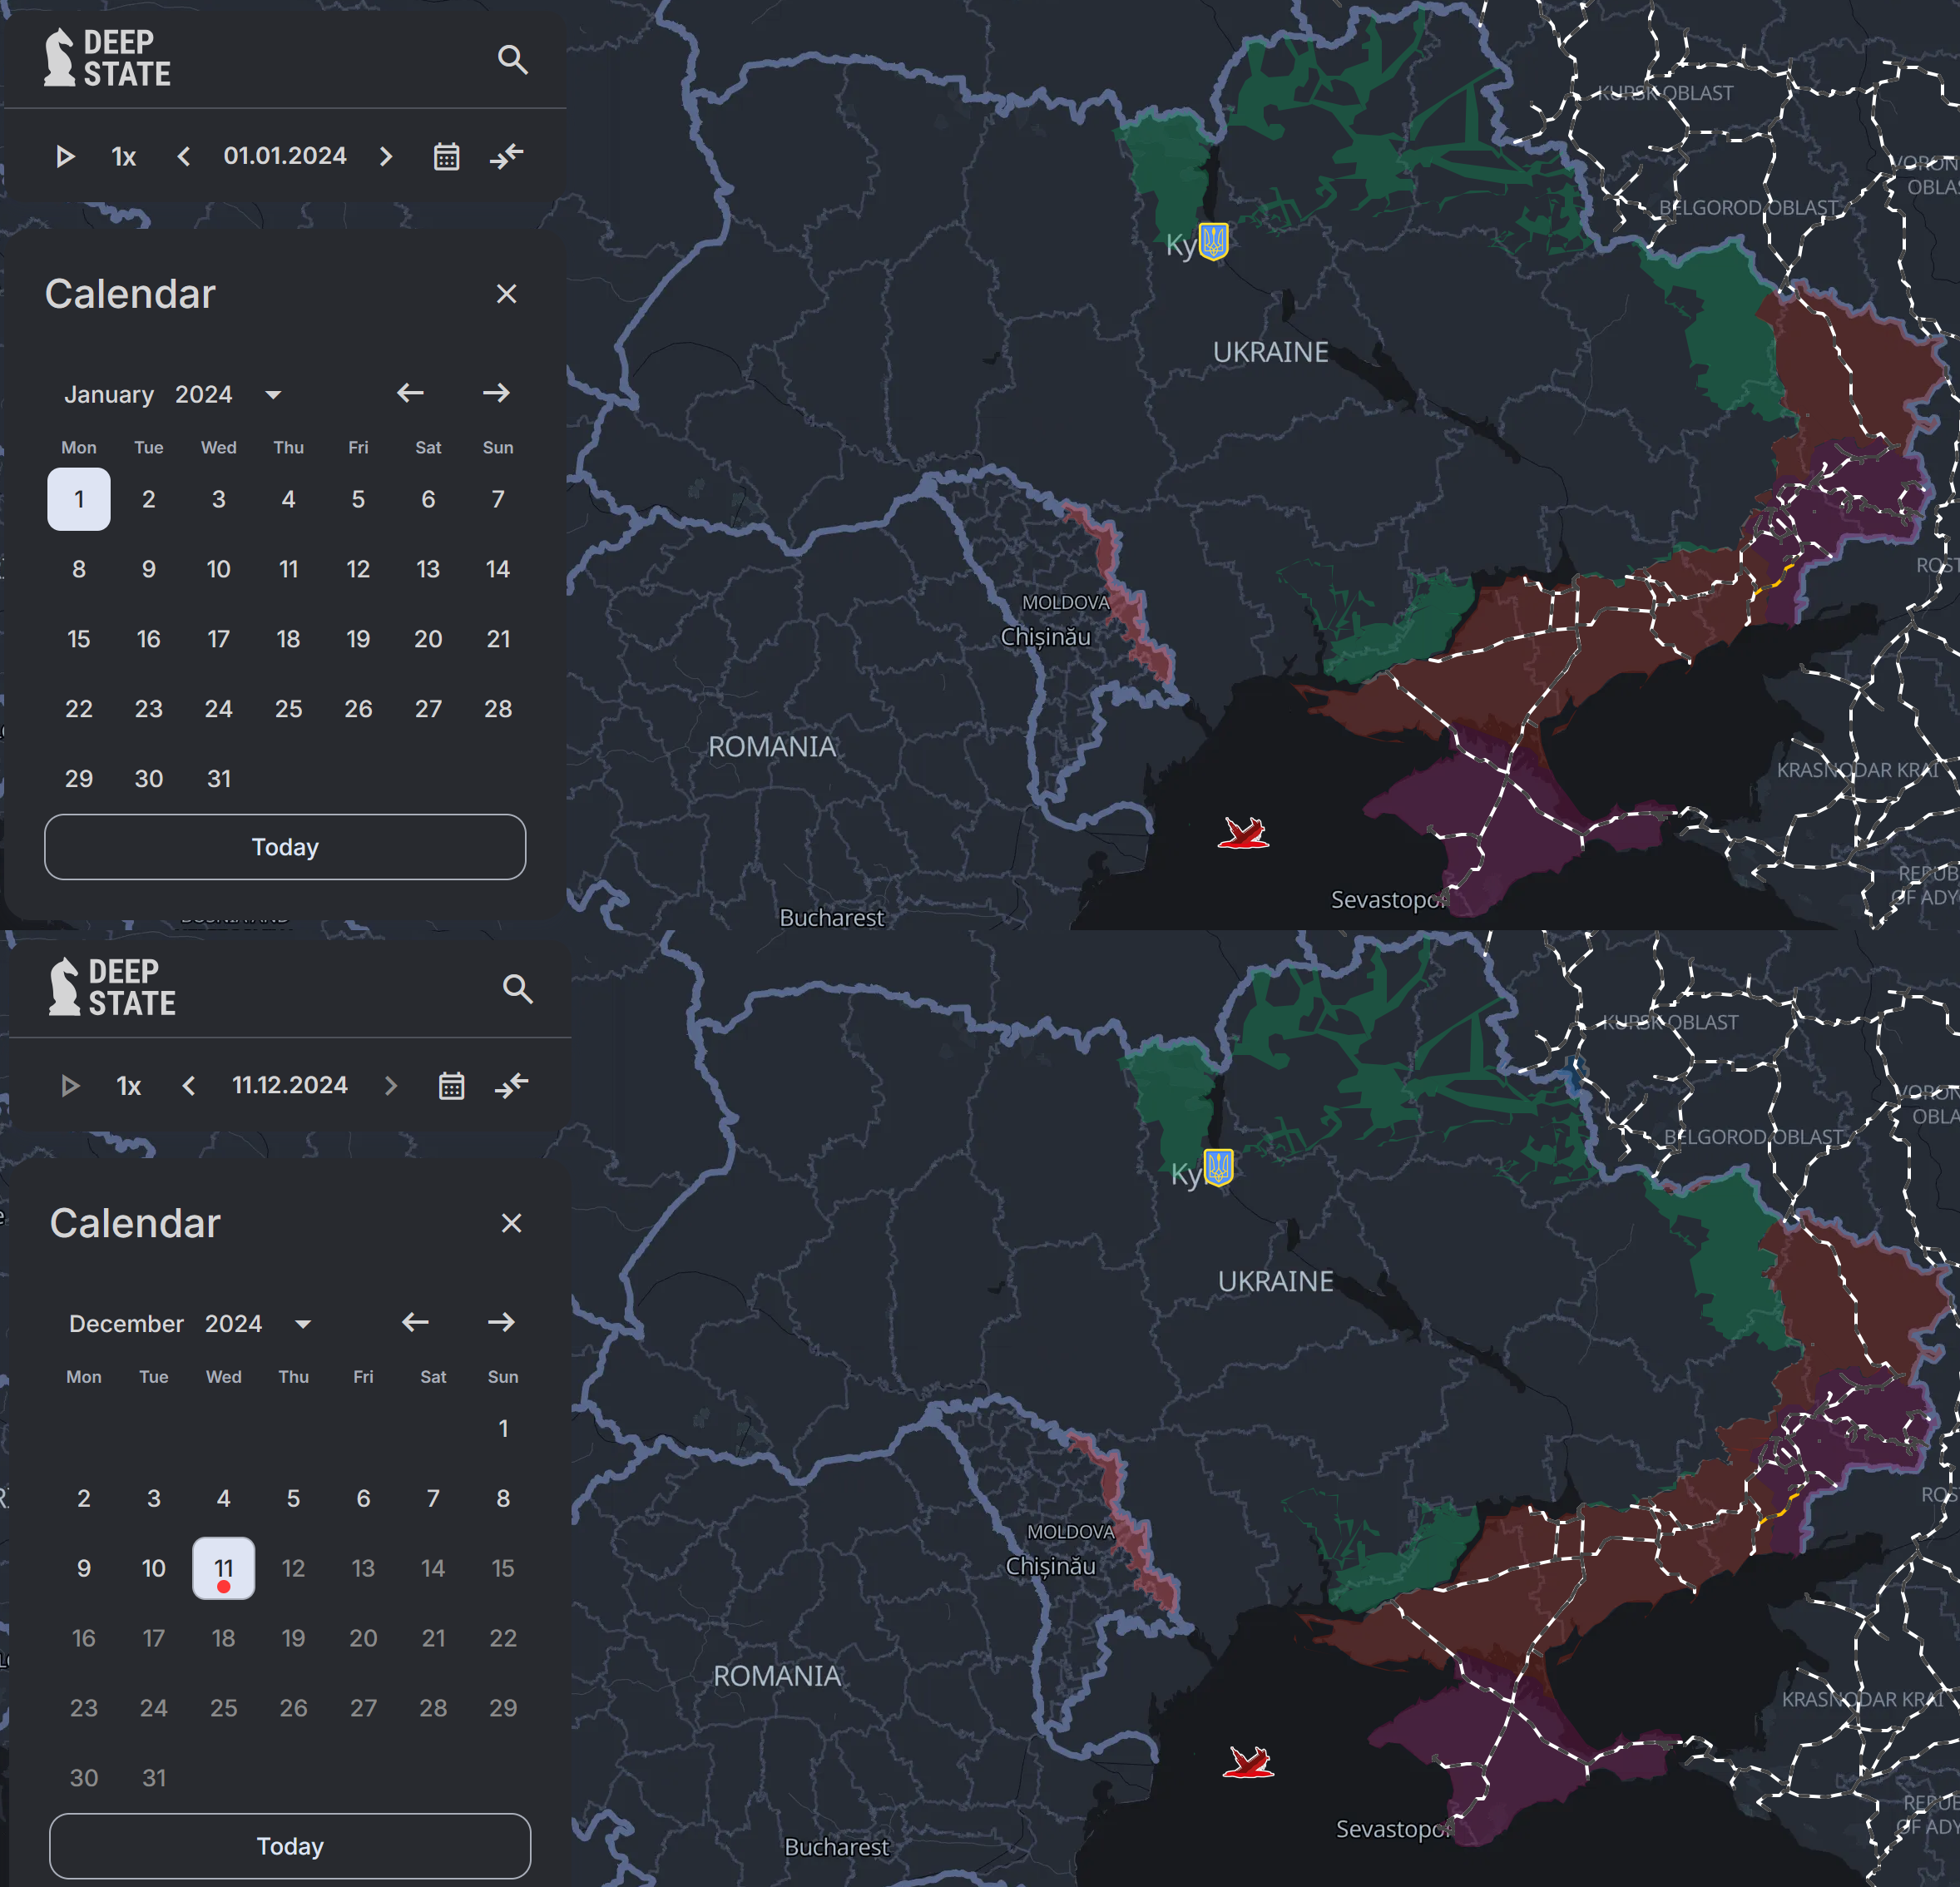
Task: Click compare arrows icon in bottom toolbar
Action: point(512,1085)
